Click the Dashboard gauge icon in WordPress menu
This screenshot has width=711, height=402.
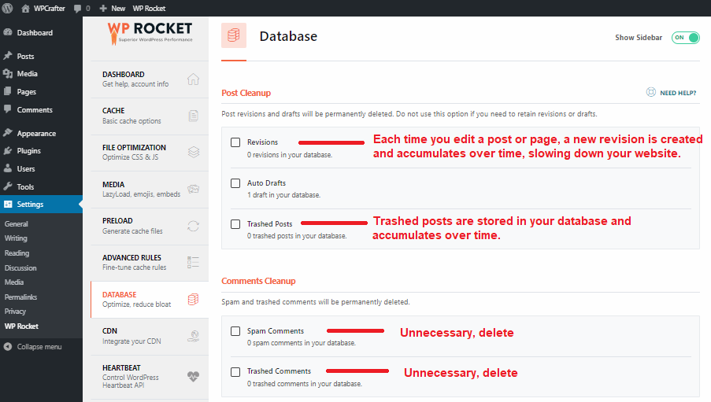(x=8, y=32)
